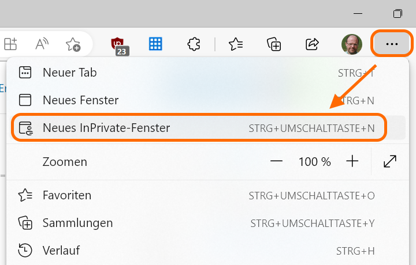416x265 pixels.
Task: Open the user profile avatar
Action: tap(351, 44)
